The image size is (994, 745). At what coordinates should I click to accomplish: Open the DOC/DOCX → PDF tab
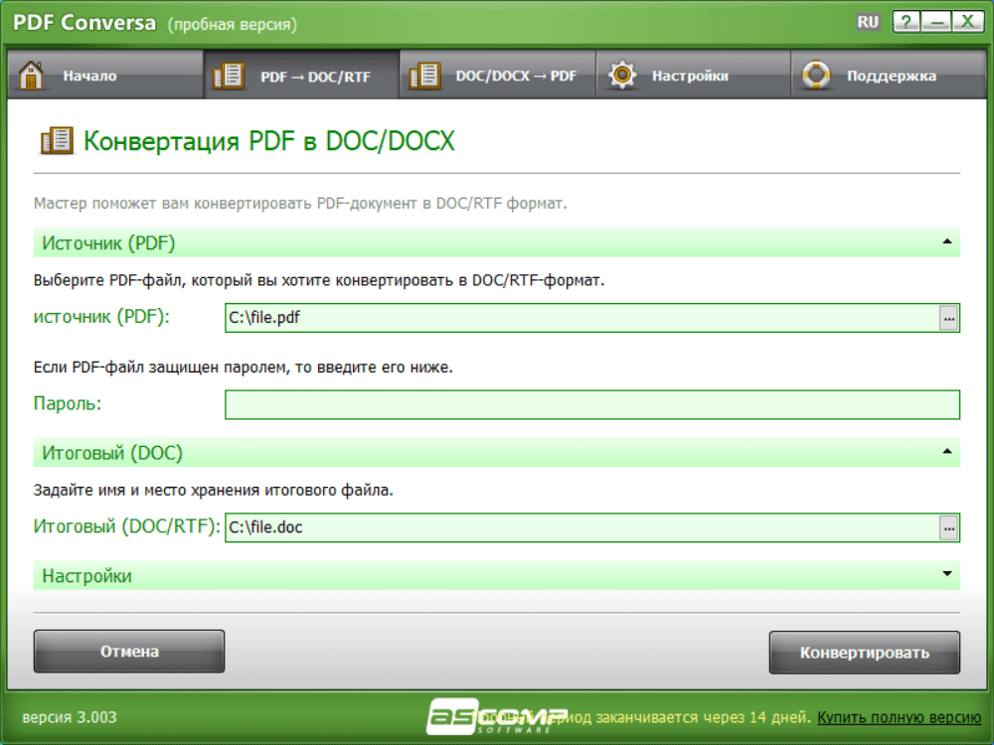point(498,75)
